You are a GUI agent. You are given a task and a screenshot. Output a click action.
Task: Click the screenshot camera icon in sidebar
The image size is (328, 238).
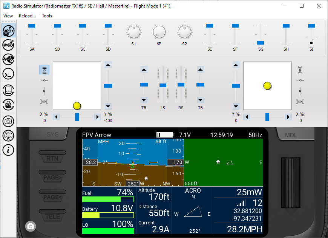click(8, 121)
